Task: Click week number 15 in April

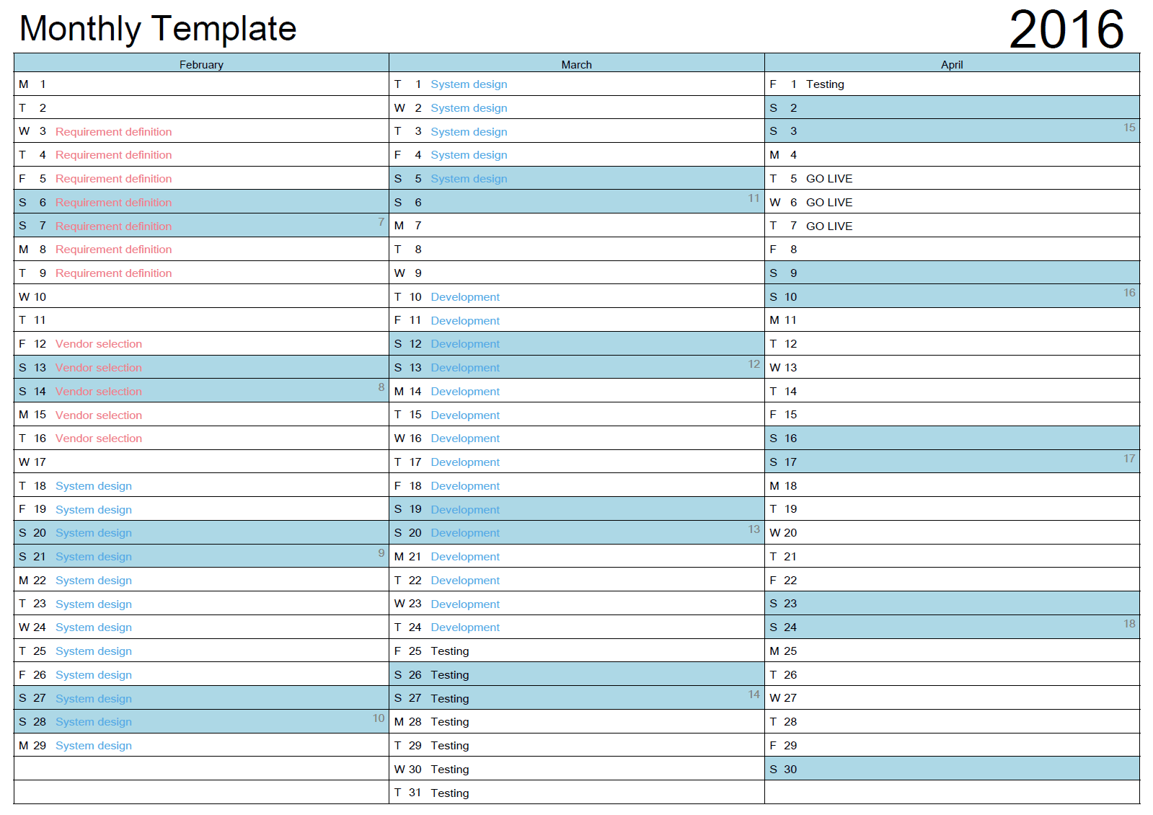Action: click(1129, 128)
